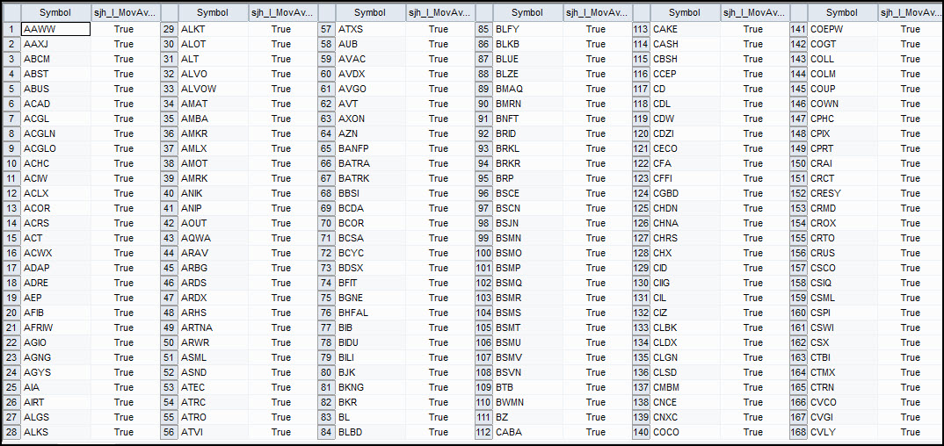The height and width of the screenshot is (446, 944).
Task: Click the BCYC ticker cell
Action: click(x=370, y=253)
